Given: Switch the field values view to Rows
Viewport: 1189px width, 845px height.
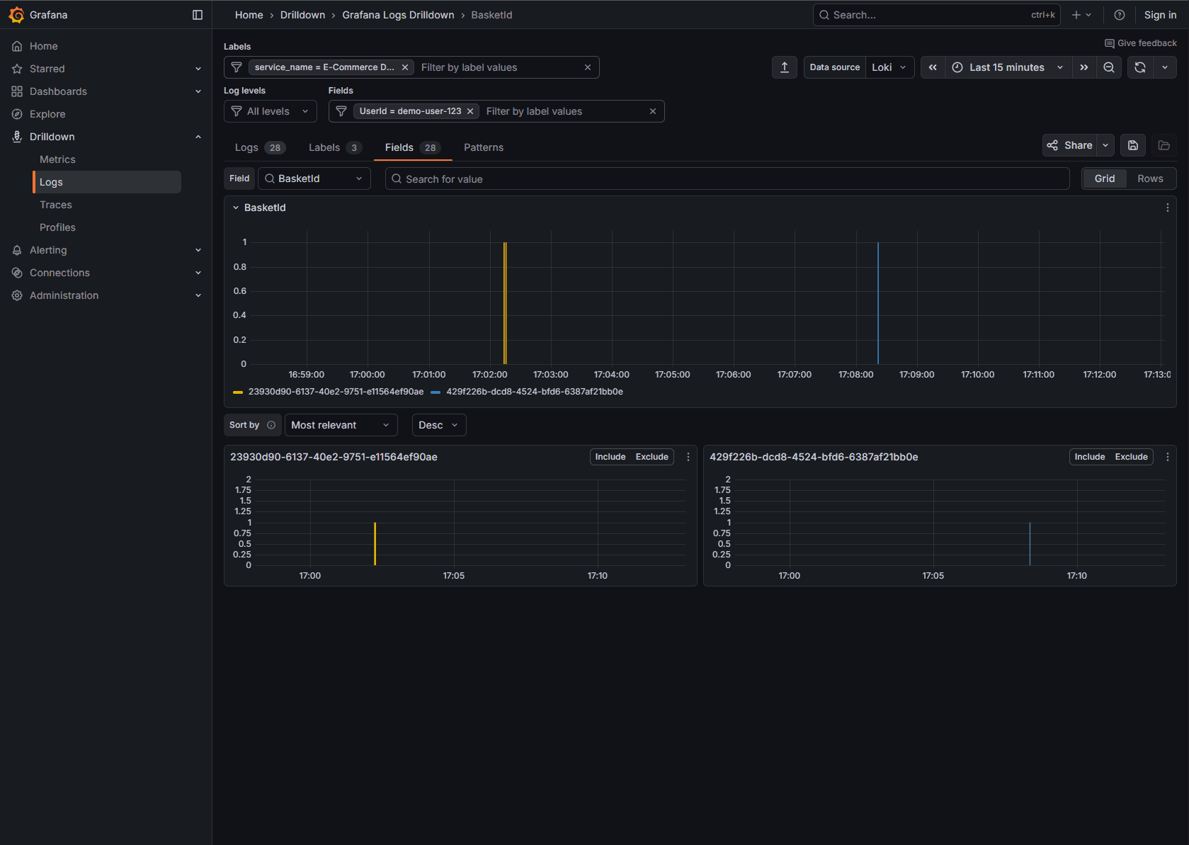Looking at the screenshot, I should point(1150,178).
